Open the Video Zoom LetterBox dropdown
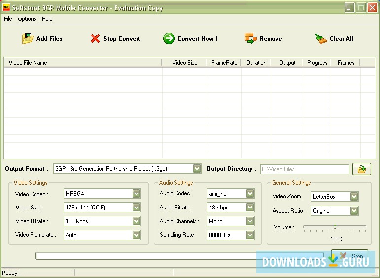This screenshot has width=380, height=278. coord(354,197)
